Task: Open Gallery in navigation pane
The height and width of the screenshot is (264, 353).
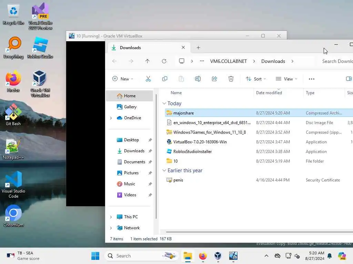Action: tap(130, 107)
